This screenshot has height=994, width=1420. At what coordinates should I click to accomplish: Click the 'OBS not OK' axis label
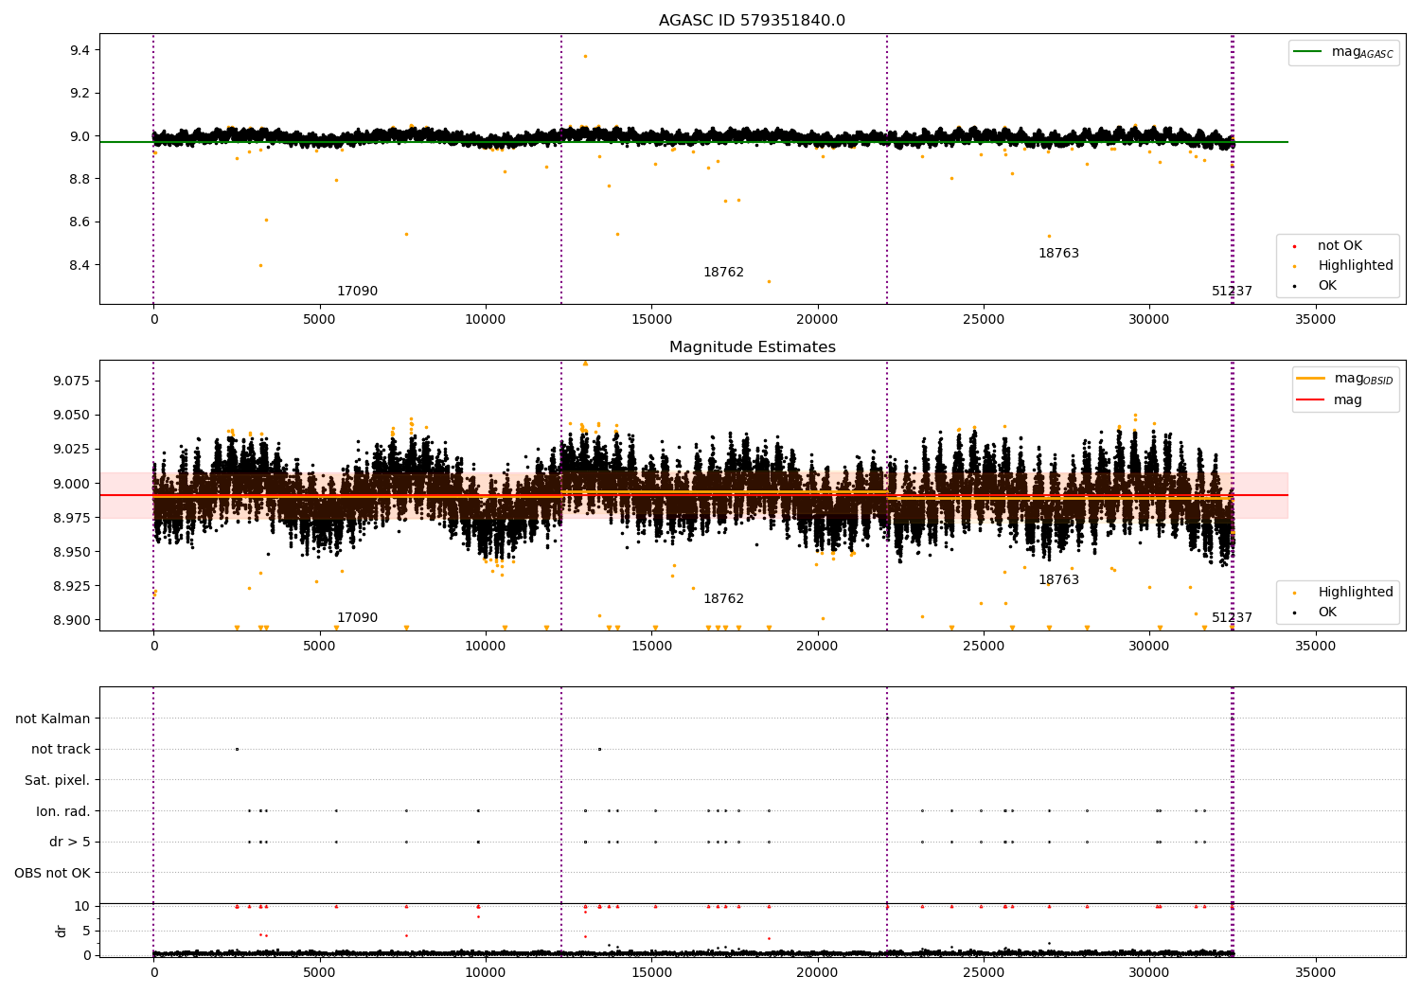[x=53, y=873]
